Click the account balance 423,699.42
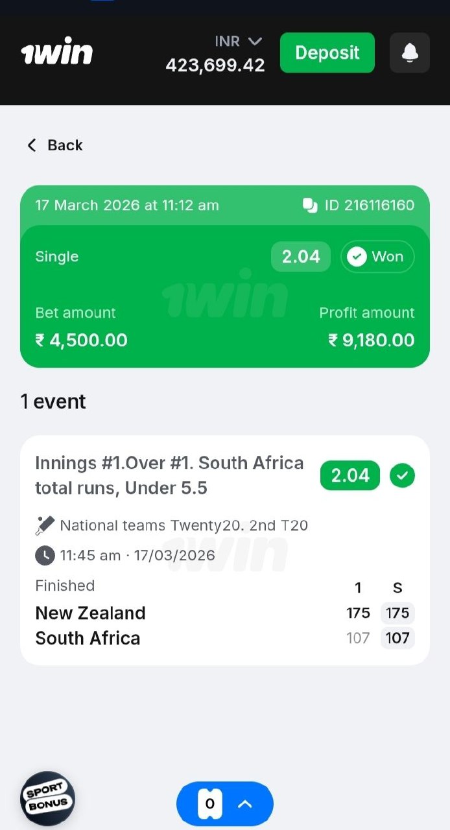The image size is (450, 830). (x=215, y=65)
